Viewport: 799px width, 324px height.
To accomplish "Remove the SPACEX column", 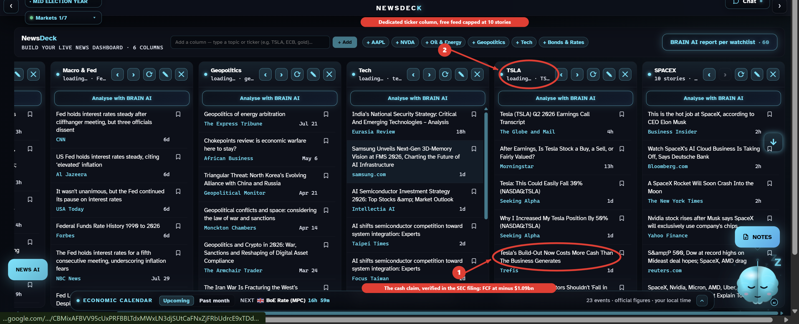I will coord(773,74).
